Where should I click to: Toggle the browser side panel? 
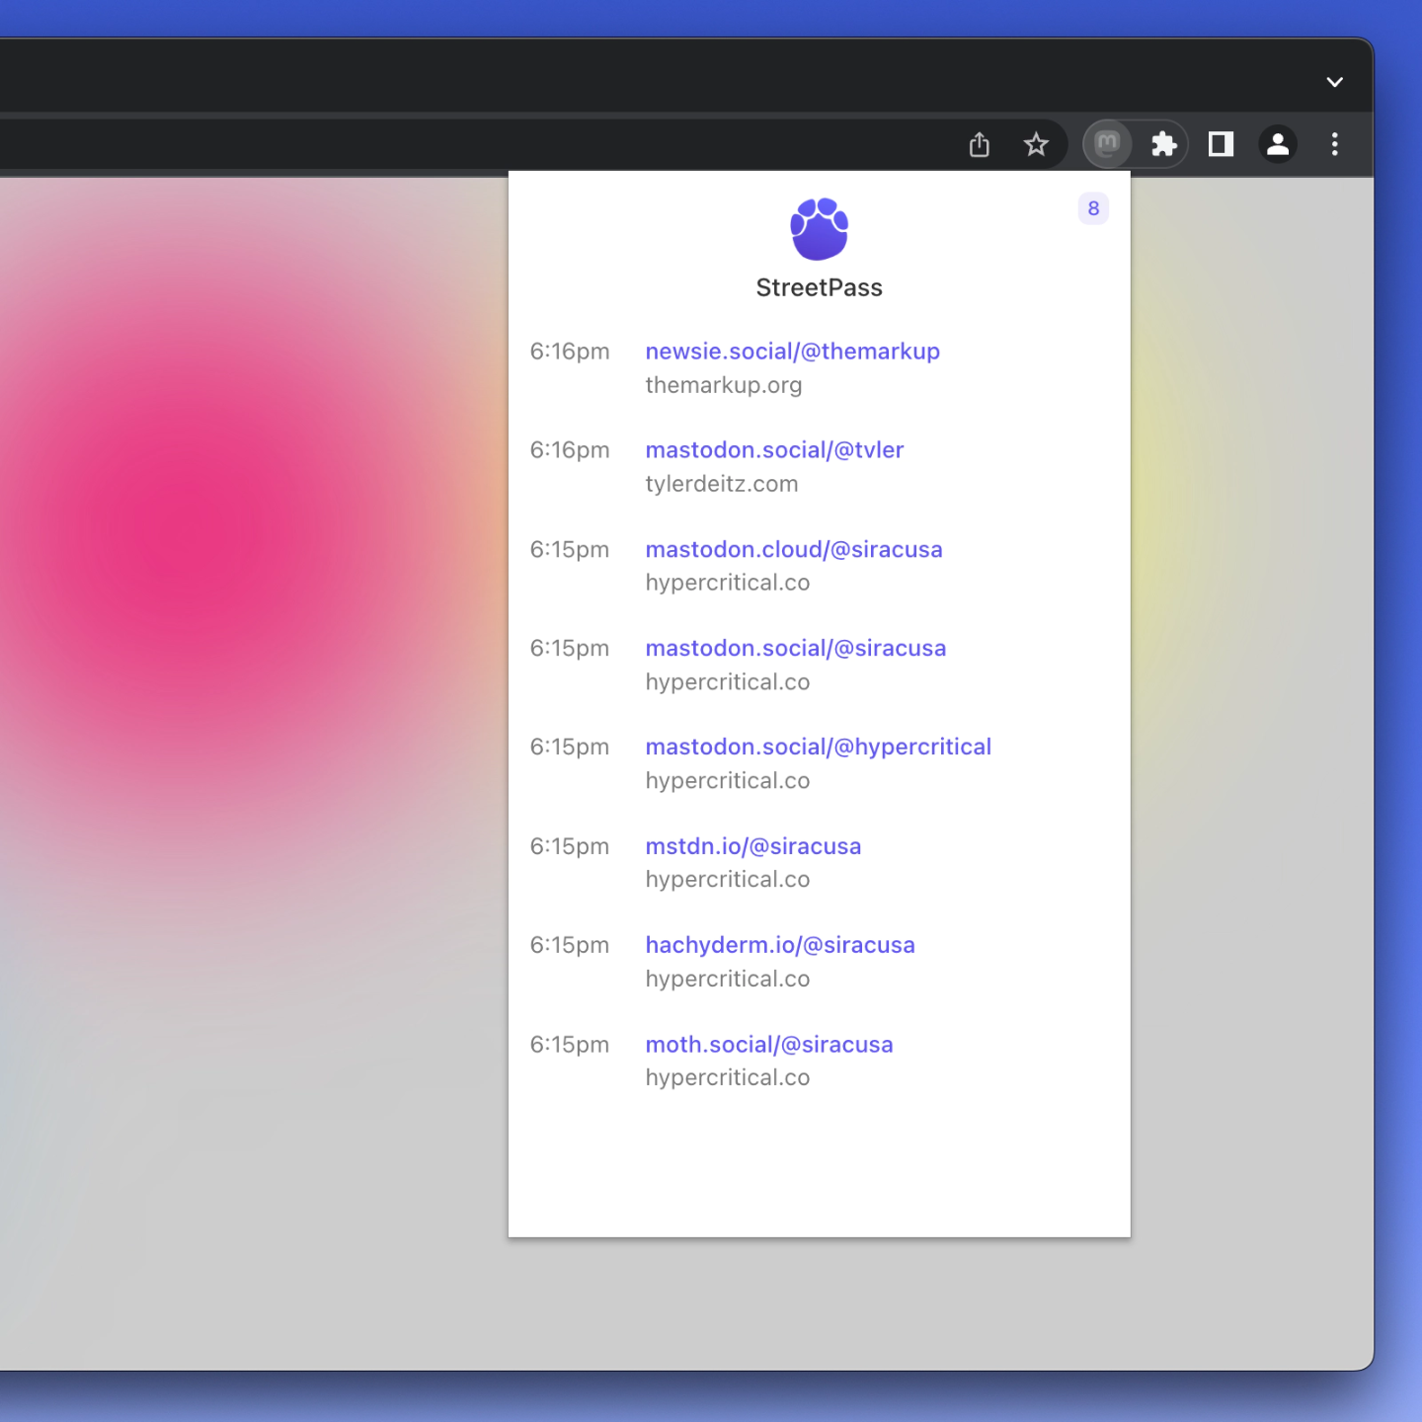point(1221,144)
